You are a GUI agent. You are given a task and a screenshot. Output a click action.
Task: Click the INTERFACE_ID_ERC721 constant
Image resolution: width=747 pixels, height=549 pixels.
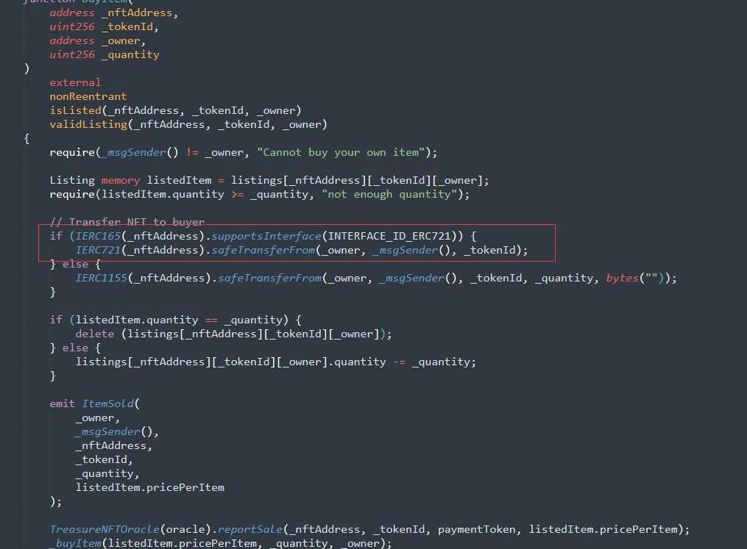[392, 236]
